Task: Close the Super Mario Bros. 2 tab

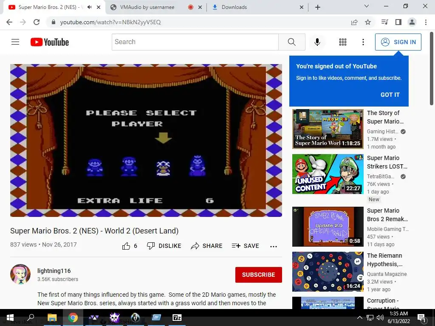Action: 99,8
